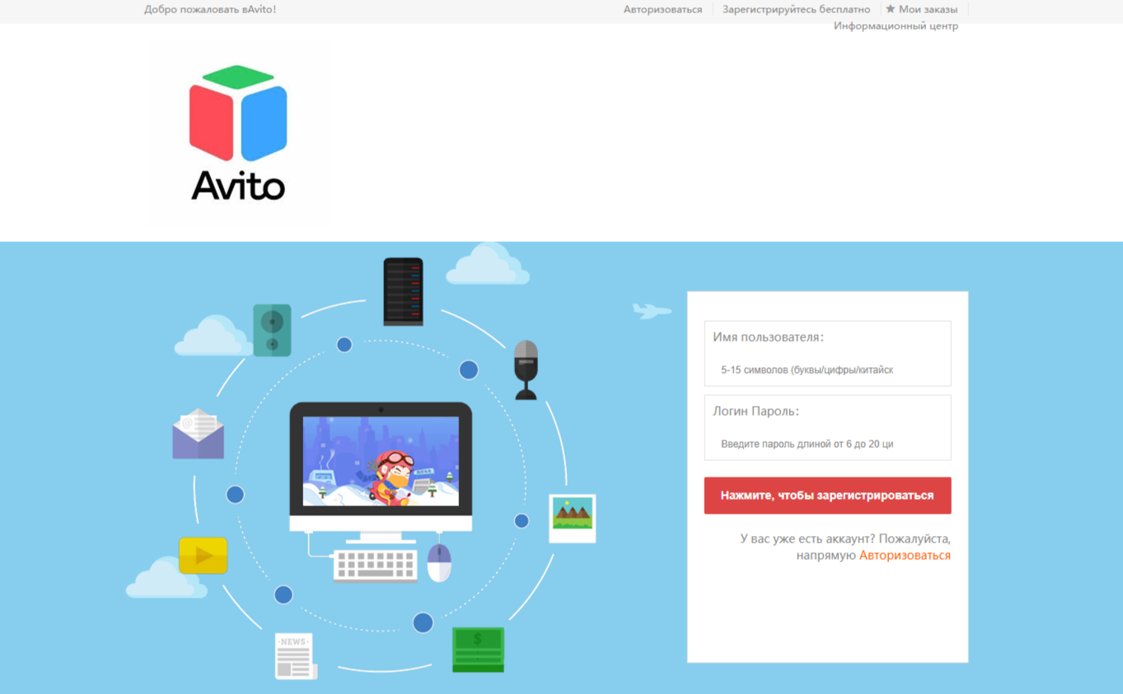Image resolution: width=1123 pixels, height=694 pixels.
Task: Click Зарегистрируйтесь бесплатно in the header
Action: pos(796,9)
